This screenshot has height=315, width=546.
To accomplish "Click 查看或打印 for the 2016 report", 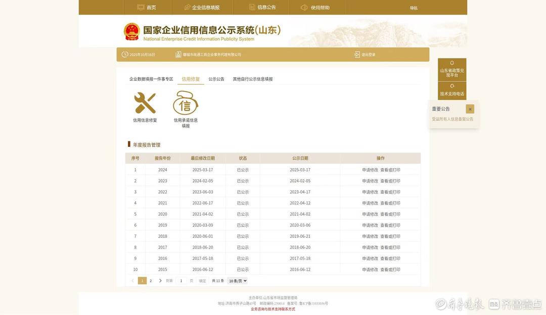I will click(390, 258).
